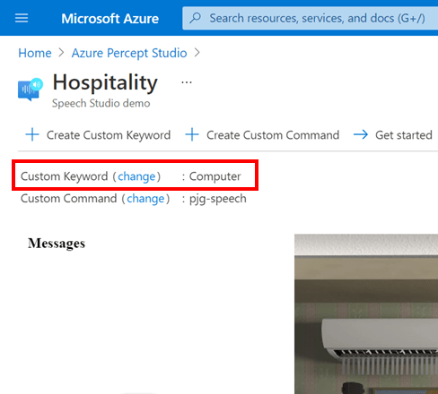
Task: Click the hotel room demo image
Action: point(366,314)
